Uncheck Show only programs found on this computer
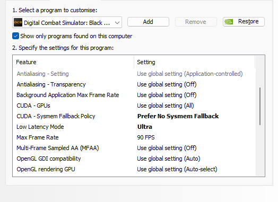 pyautogui.click(x=15, y=36)
